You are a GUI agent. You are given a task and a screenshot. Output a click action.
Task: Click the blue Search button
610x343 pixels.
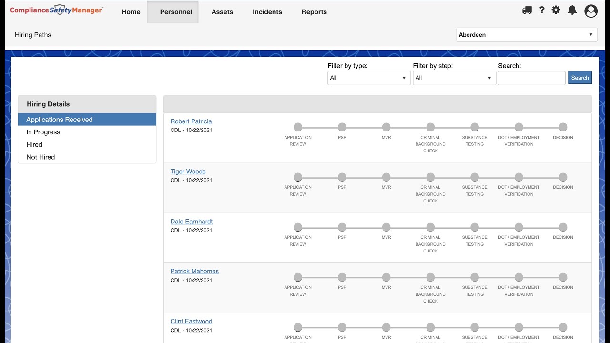[580, 78]
